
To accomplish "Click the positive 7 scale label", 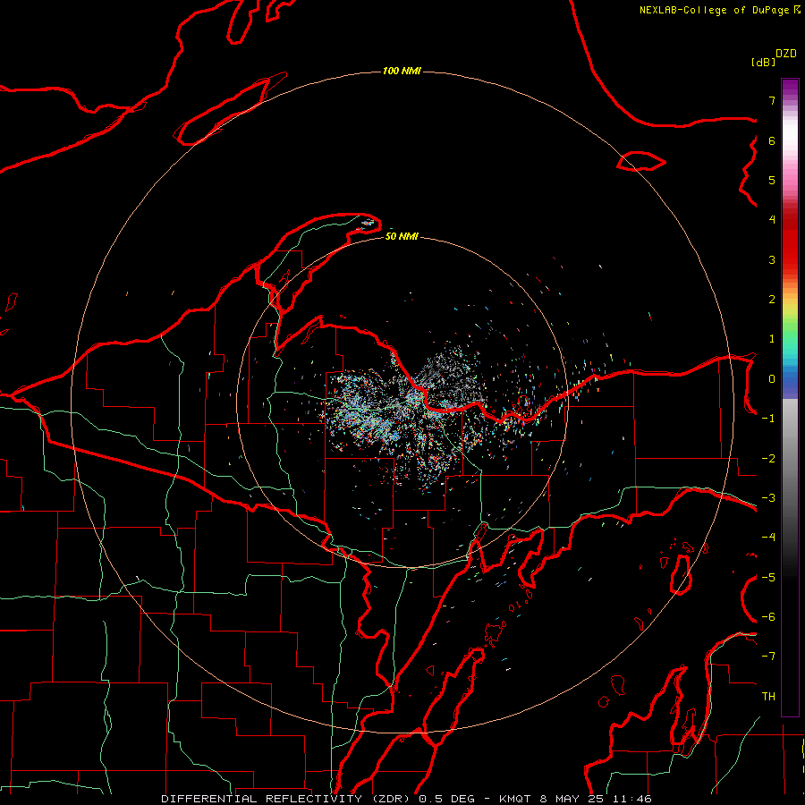I will tap(772, 100).
